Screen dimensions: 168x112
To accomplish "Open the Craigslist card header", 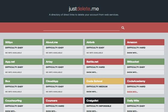I will pos(104,101).
